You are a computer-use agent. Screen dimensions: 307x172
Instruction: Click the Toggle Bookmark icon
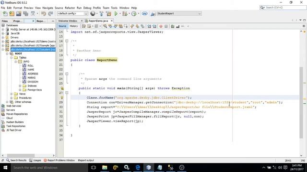(x=142, y=26)
